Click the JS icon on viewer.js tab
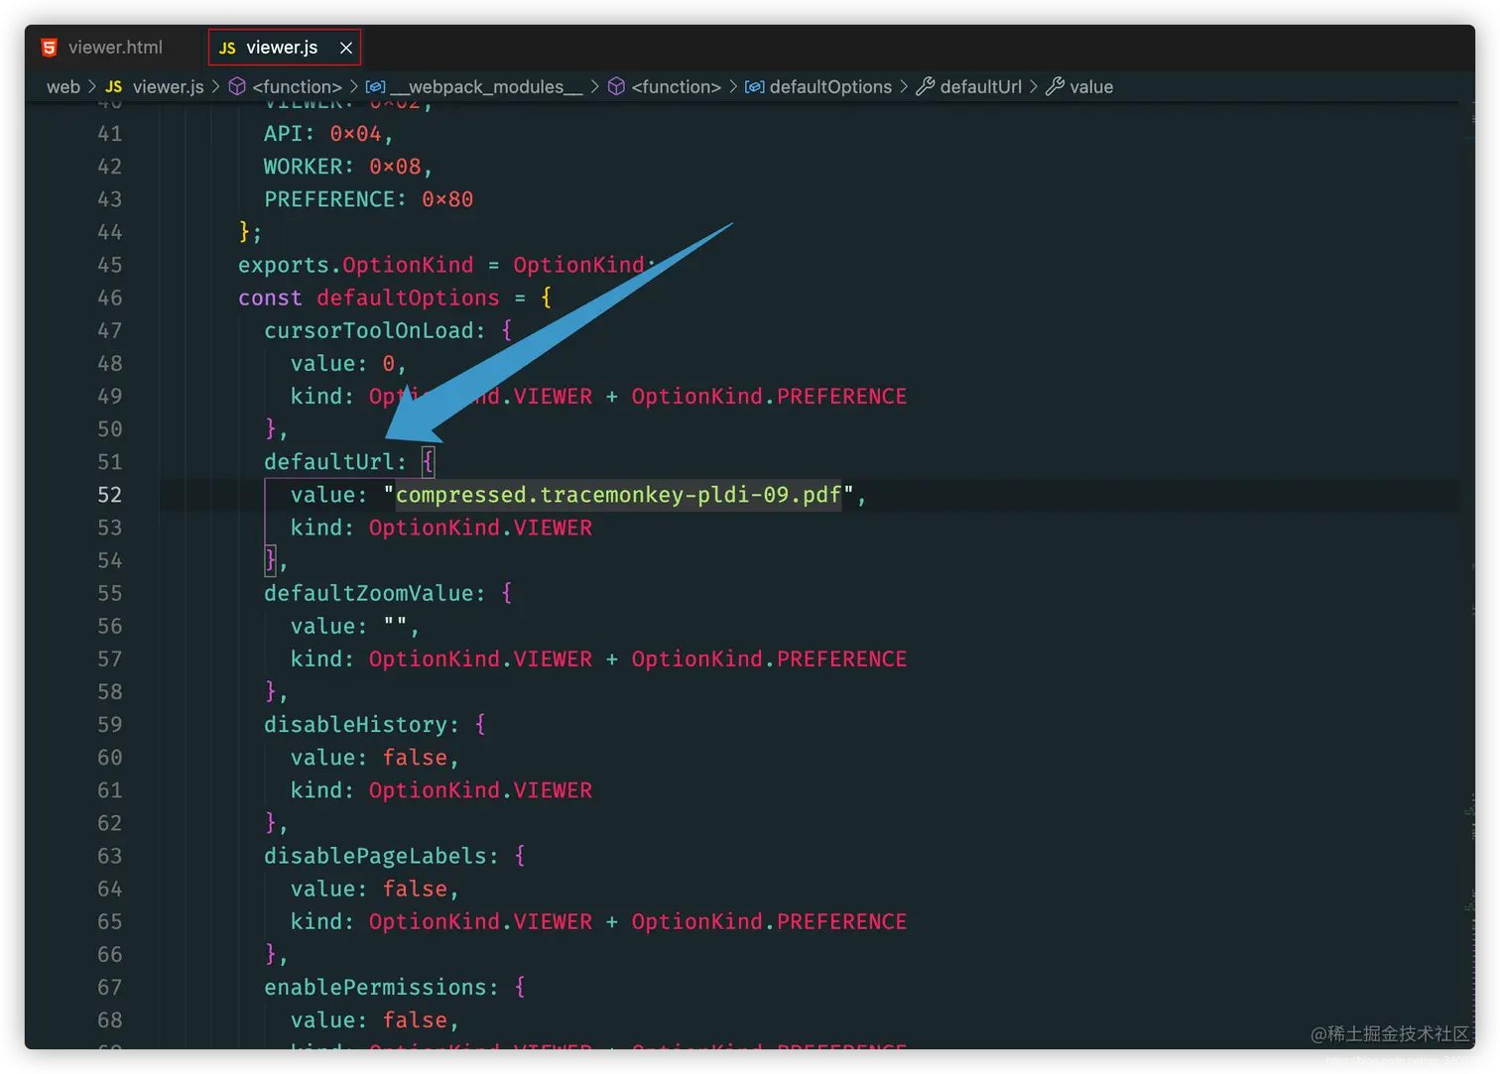This screenshot has width=1500, height=1074. pos(227,48)
